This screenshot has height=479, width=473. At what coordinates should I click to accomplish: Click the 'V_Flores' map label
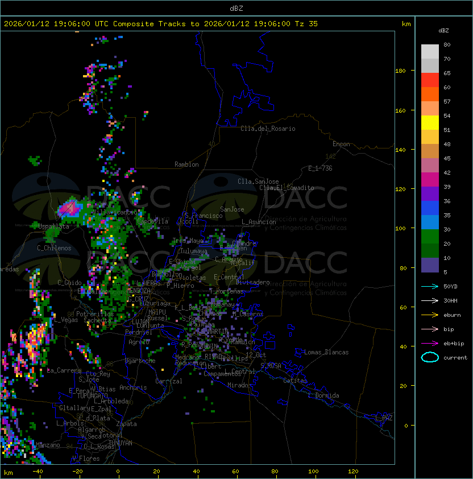pyautogui.click(x=86, y=459)
